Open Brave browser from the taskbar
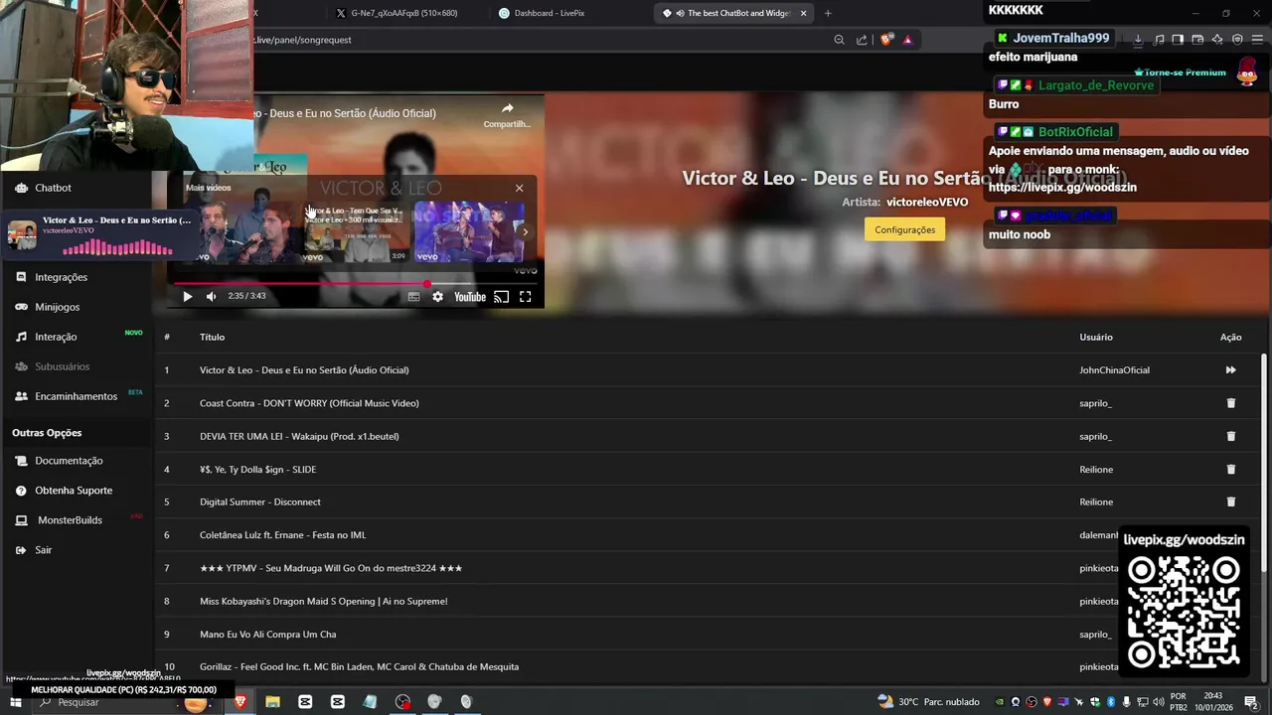The width and height of the screenshot is (1272, 715). (239, 702)
